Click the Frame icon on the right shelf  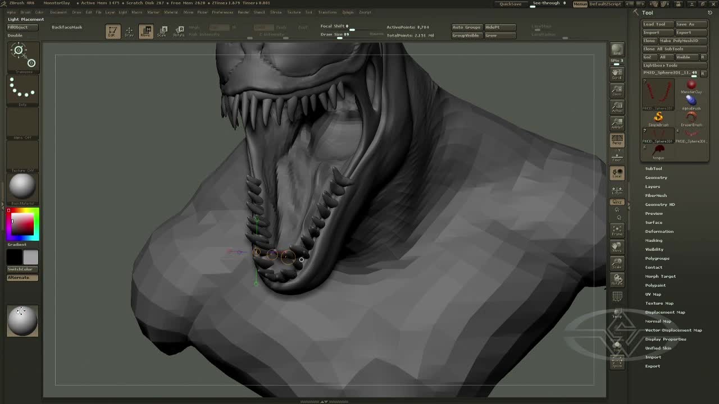pyautogui.click(x=617, y=229)
